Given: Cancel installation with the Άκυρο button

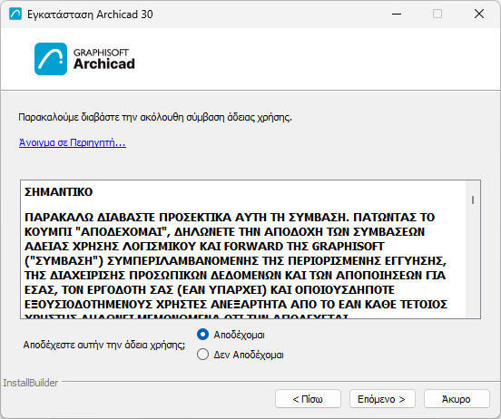Looking at the screenshot, I should click(457, 398).
